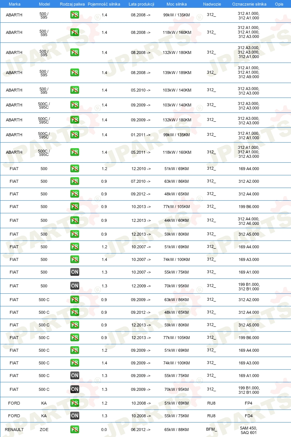Click fuel icon in RENAULT ZOE row

tap(74, 430)
